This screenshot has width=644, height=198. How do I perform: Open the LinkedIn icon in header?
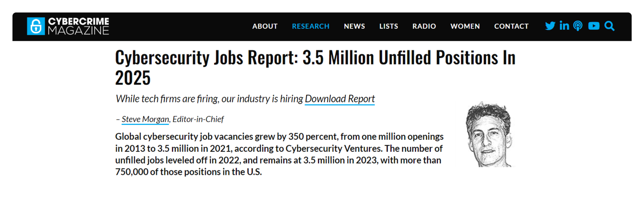564,26
